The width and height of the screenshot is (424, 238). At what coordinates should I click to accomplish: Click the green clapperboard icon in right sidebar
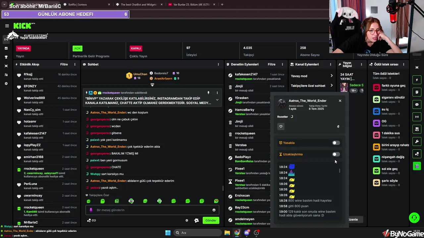pyautogui.click(x=417, y=166)
